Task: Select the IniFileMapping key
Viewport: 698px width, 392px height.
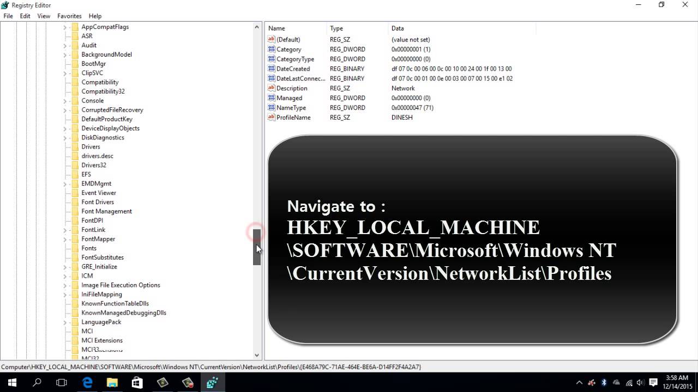Action: tap(101, 295)
